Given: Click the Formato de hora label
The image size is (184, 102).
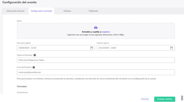Looking at the screenshot, I should pyautogui.click(x=23, y=92).
